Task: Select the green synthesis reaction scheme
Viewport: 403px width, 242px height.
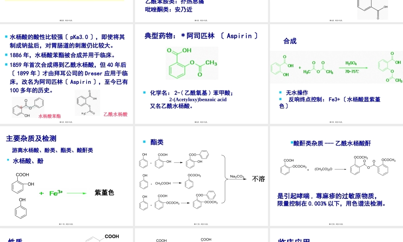Action: (x=337, y=67)
